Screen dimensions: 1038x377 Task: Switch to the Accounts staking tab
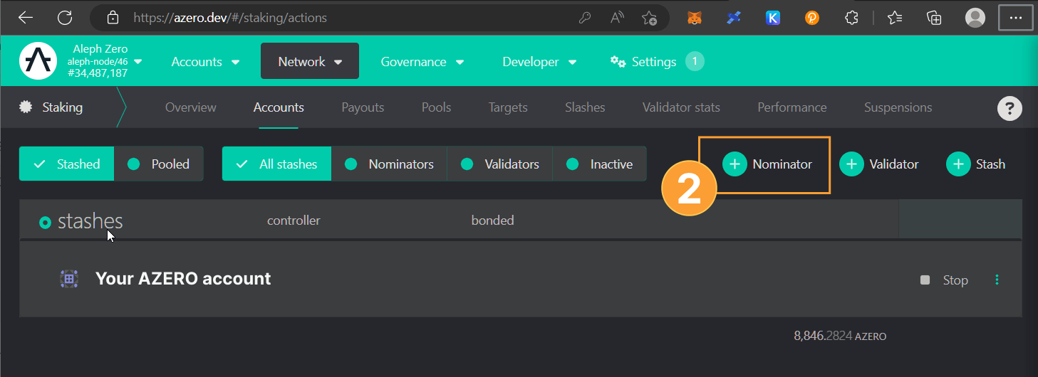279,107
